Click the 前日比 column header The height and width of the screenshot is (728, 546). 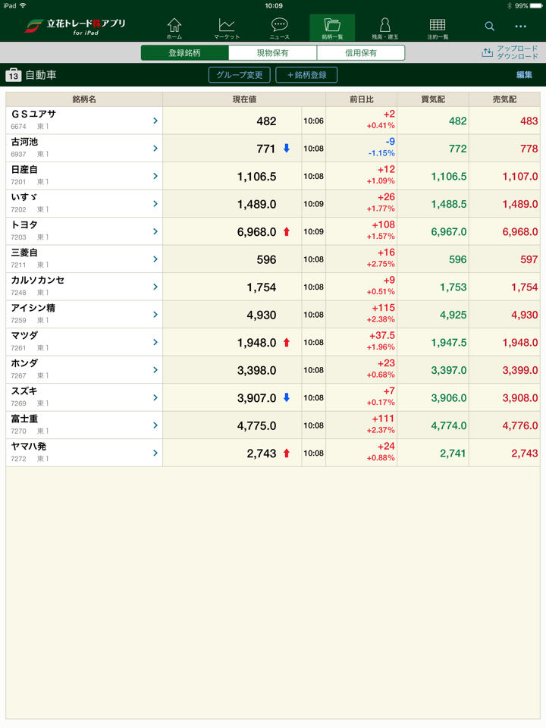pyautogui.click(x=361, y=99)
